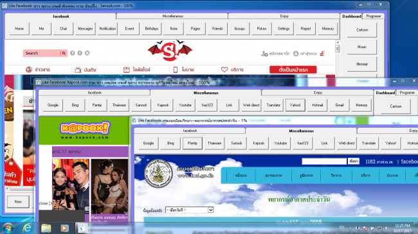
Task: Click the Pokes button
Action: click(x=262, y=29)
